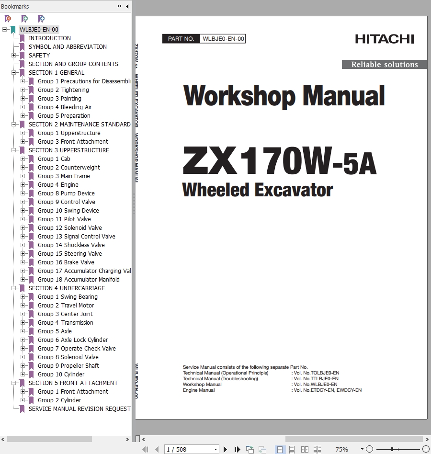Switch to single page layout

coord(280,449)
